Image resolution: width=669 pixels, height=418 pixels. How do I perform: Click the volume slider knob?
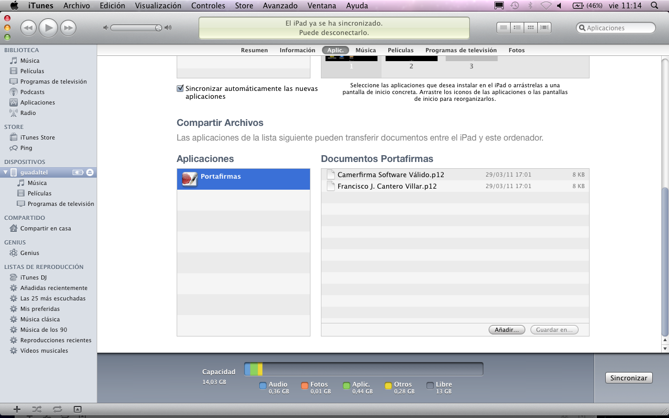[158, 28]
